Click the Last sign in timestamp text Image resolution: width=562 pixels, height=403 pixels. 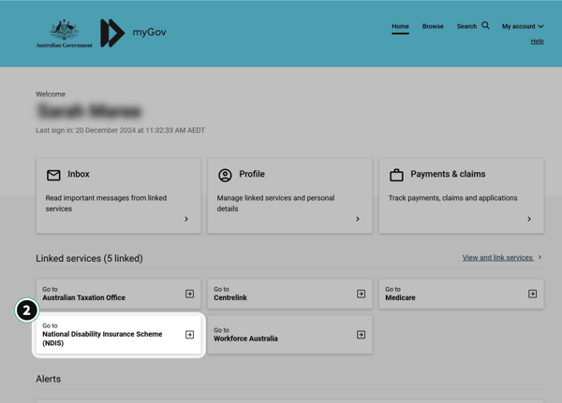pyautogui.click(x=121, y=130)
